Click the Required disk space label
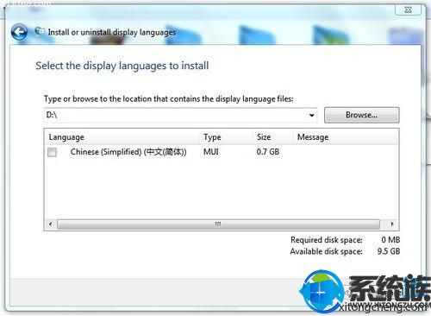Image resolution: width=431 pixels, height=316 pixels. (x=327, y=240)
